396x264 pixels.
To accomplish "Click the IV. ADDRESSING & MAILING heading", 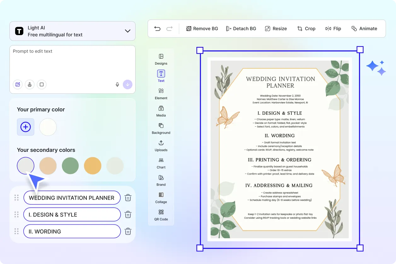I will (x=279, y=186).
